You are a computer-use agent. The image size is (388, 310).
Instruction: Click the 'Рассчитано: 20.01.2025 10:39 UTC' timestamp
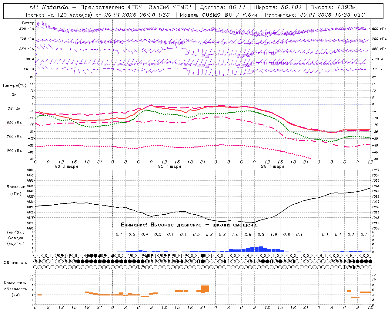coord(315,15)
